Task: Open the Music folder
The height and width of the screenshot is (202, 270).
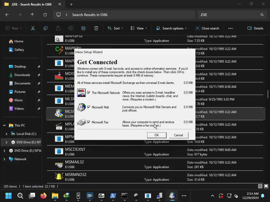Action: pyautogui.click(x=19, y=100)
